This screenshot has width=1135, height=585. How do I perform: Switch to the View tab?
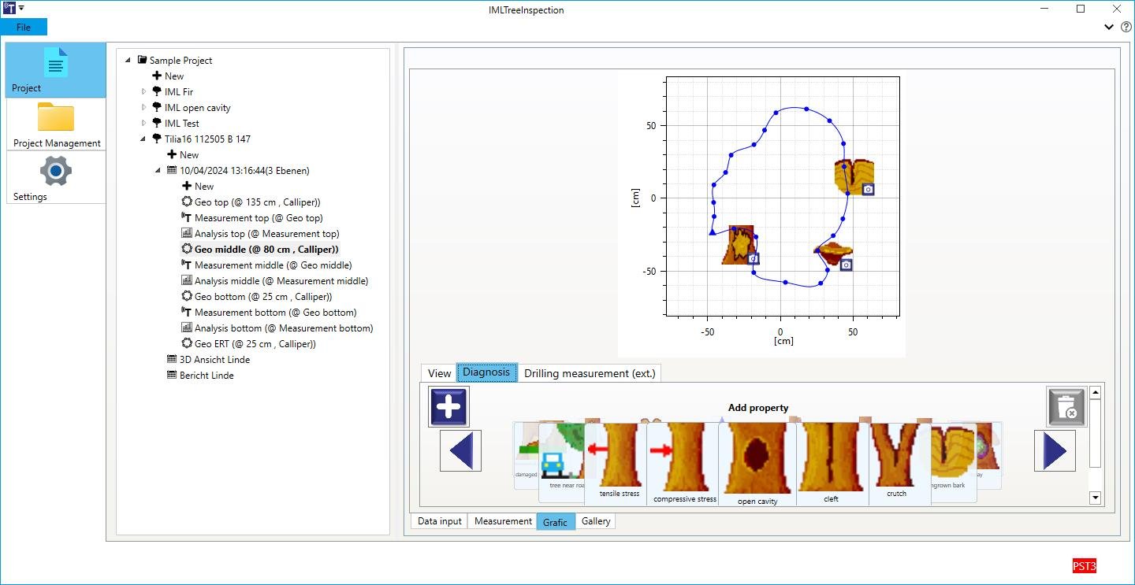pos(439,373)
